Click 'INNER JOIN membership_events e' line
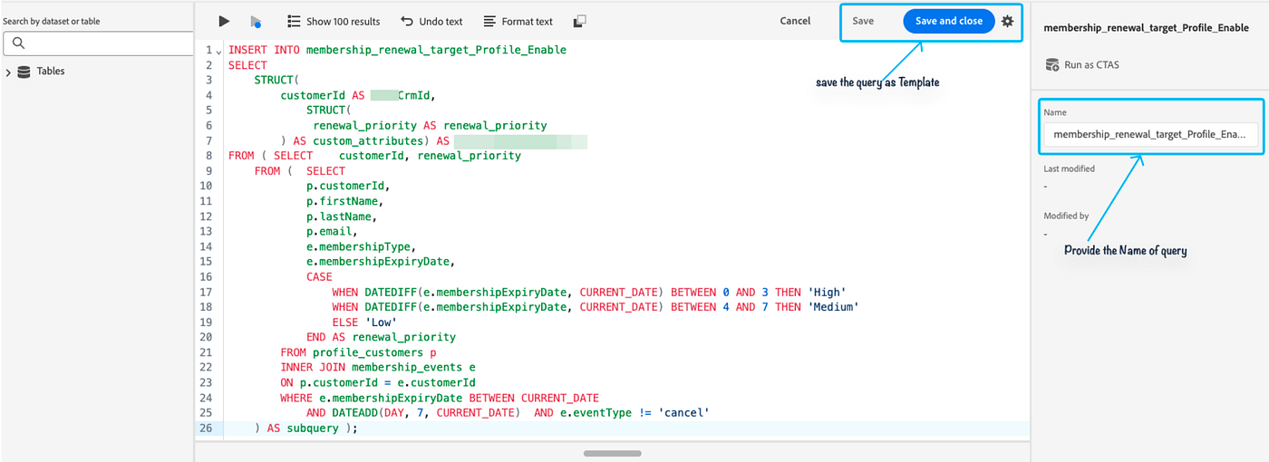 click(378, 367)
